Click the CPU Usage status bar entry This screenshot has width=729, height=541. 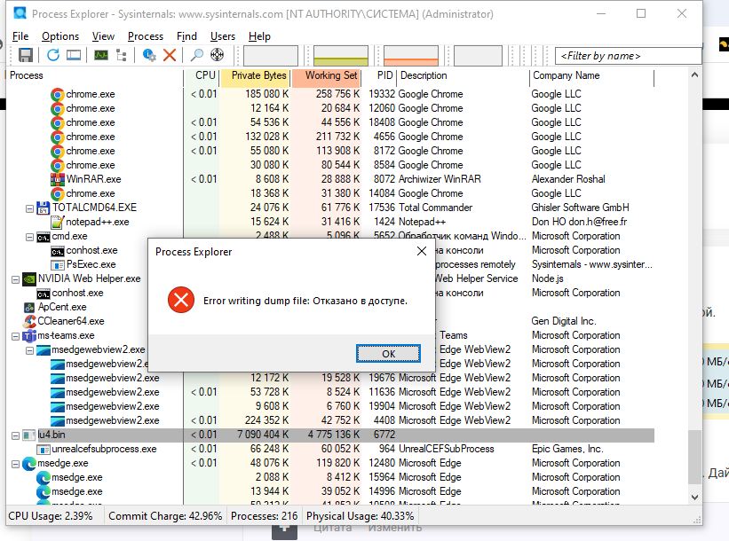point(51,516)
